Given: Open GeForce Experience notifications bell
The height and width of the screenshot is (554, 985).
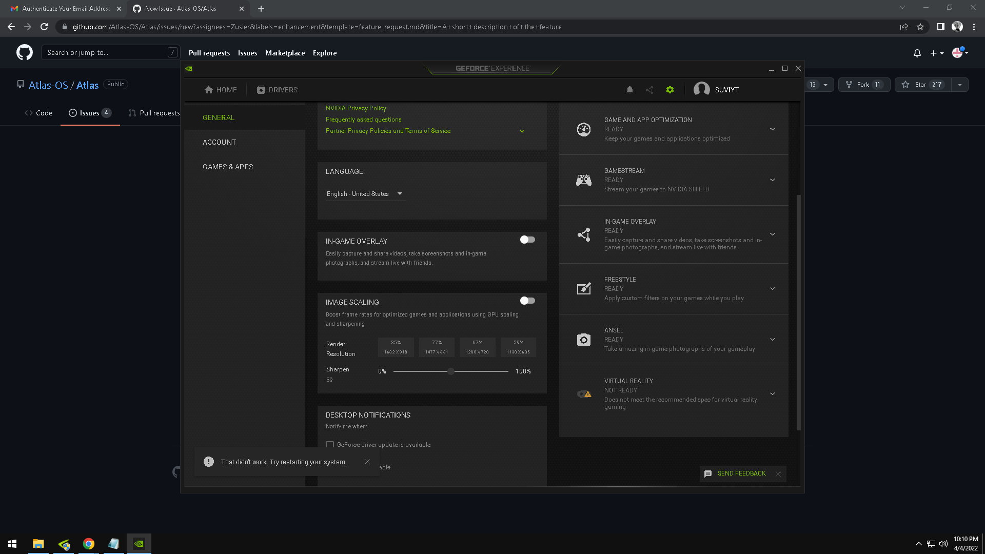Looking at the screenshot, I should coord(629,90).
